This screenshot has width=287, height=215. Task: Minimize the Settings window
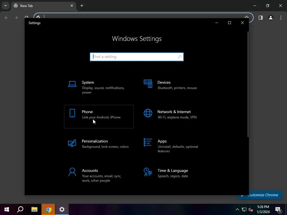coord(217,23)
